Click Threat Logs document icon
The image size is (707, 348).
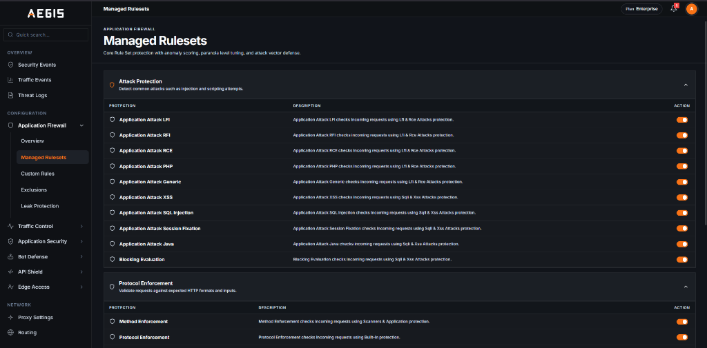(x=11, y=95)
